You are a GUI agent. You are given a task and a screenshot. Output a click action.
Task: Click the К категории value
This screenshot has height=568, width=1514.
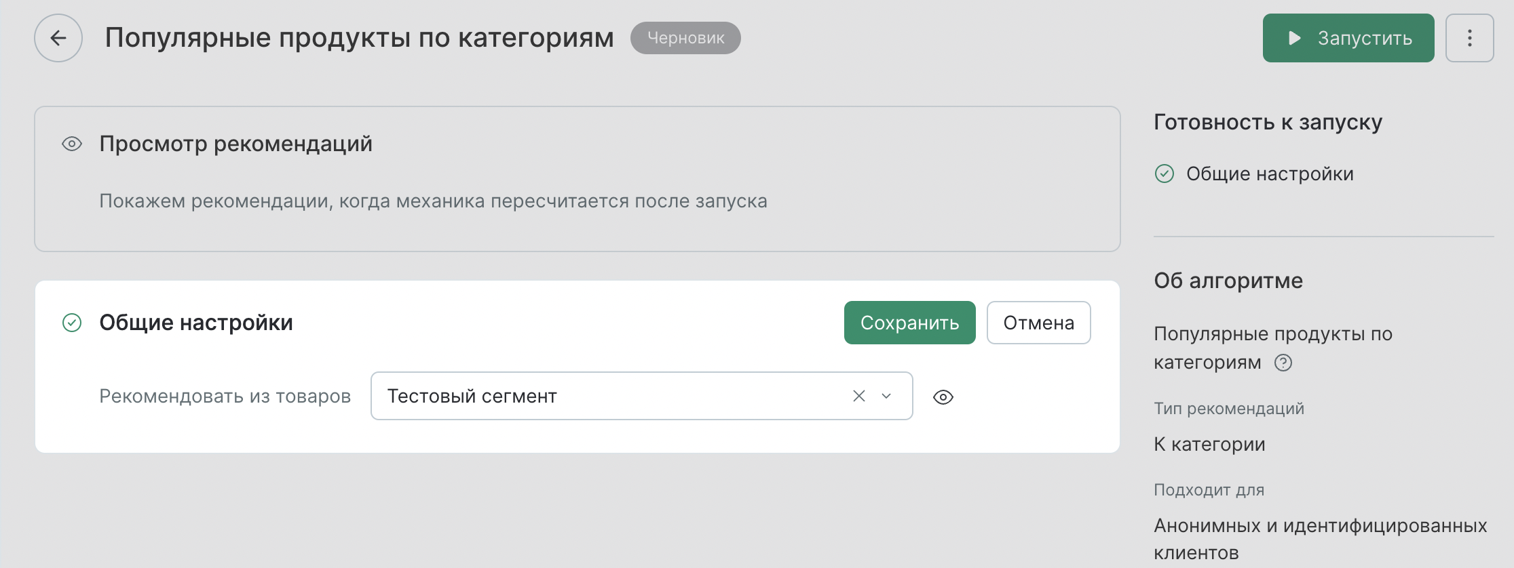[1209, 445]
